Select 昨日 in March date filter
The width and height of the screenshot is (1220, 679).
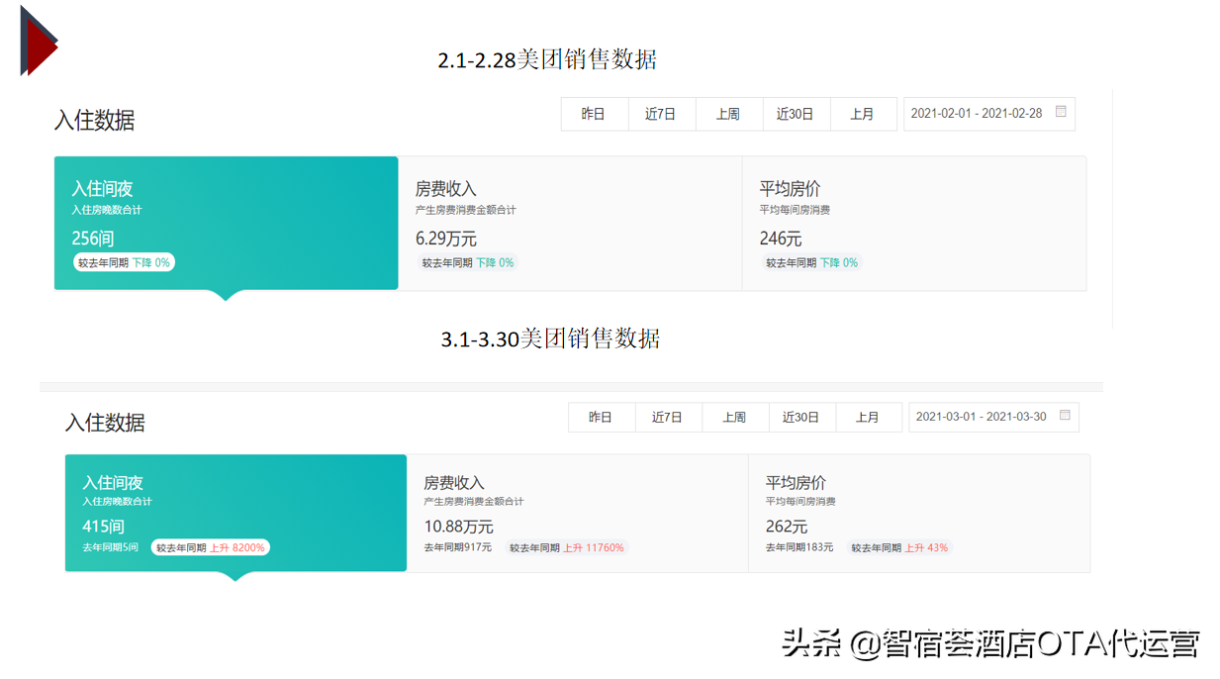coord(601,418)
